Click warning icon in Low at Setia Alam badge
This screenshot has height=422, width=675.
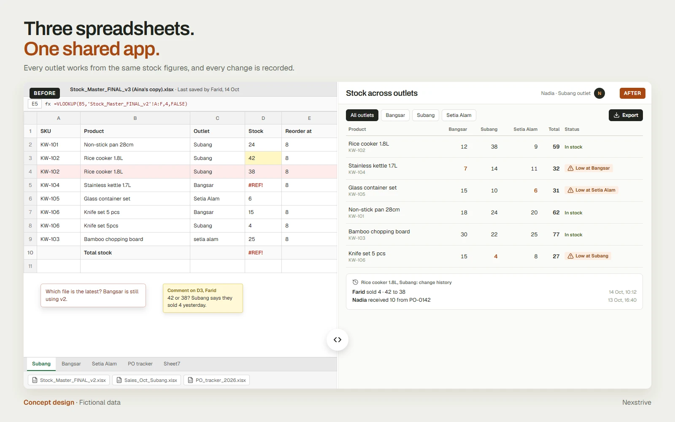pos(570,190)
